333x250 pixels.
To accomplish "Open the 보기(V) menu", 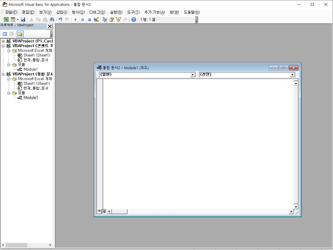I will coord(45,12).
